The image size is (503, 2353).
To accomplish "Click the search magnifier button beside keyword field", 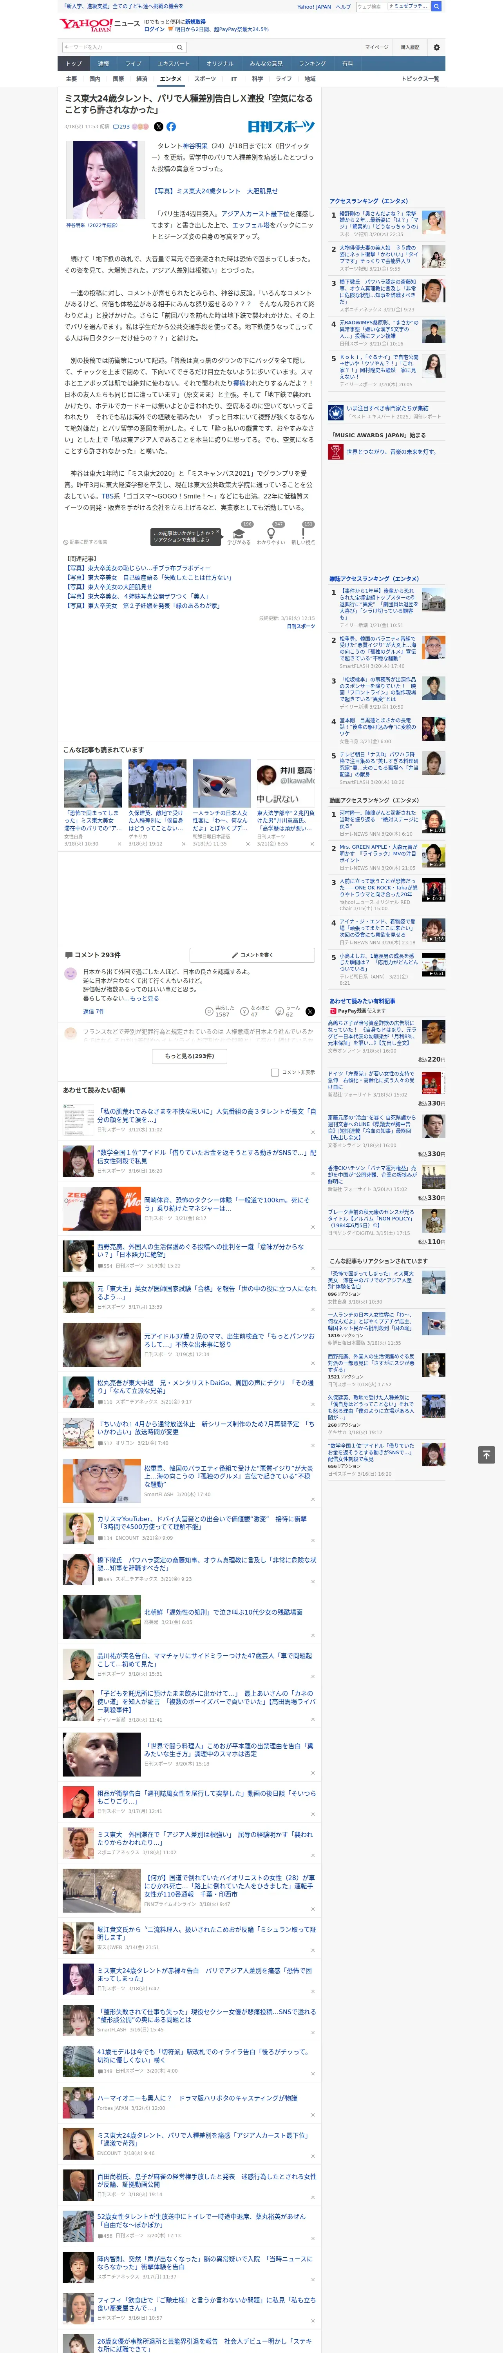I will coord(180,47).
